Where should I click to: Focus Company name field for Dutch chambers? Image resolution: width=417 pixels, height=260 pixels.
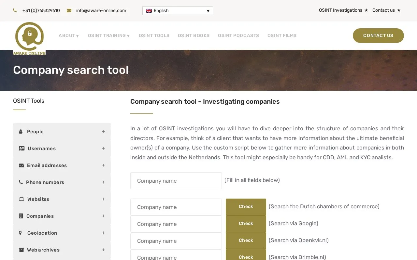(176, 207)
